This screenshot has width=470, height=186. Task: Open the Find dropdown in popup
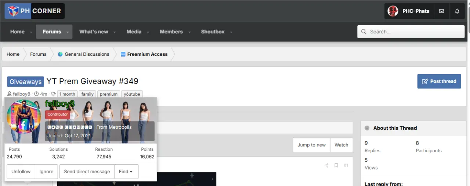126,171
